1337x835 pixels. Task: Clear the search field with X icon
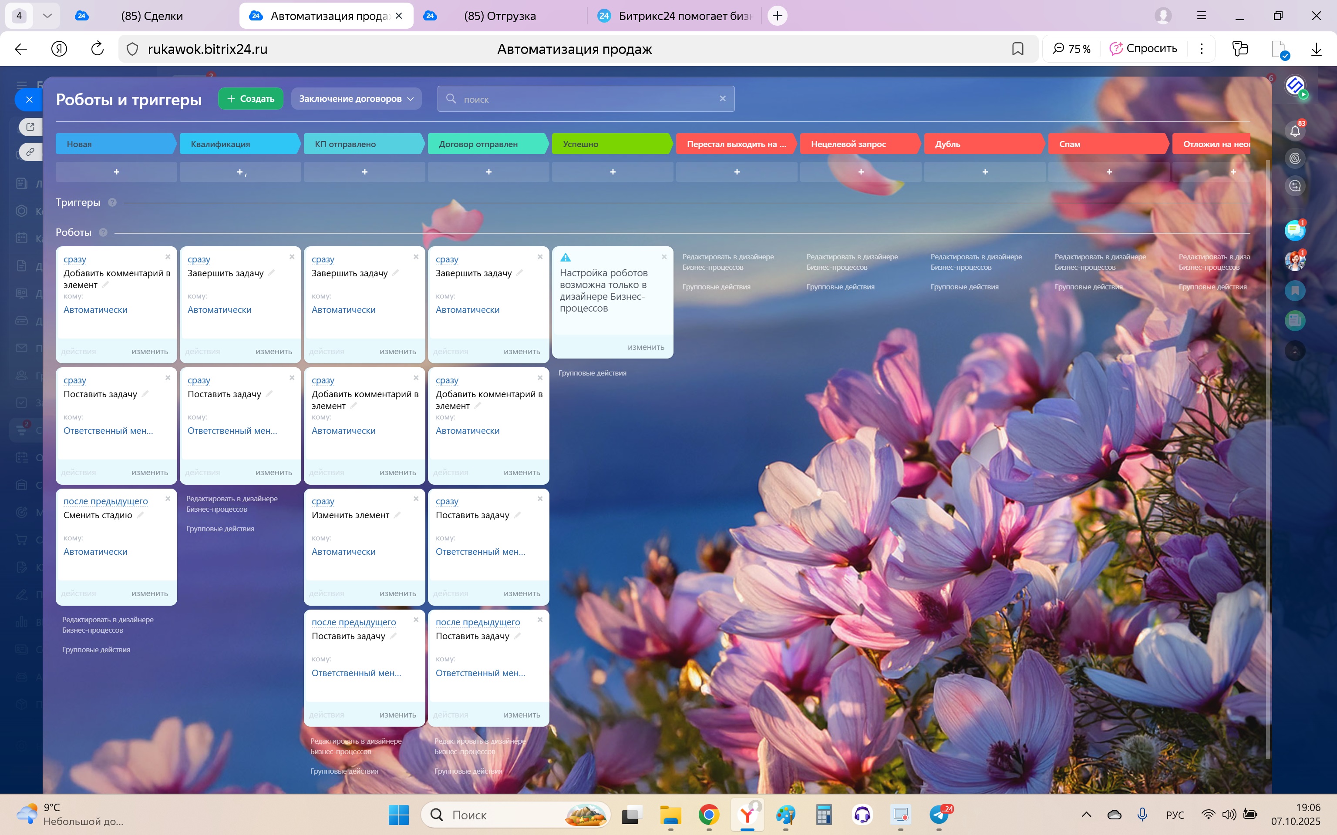722,99
